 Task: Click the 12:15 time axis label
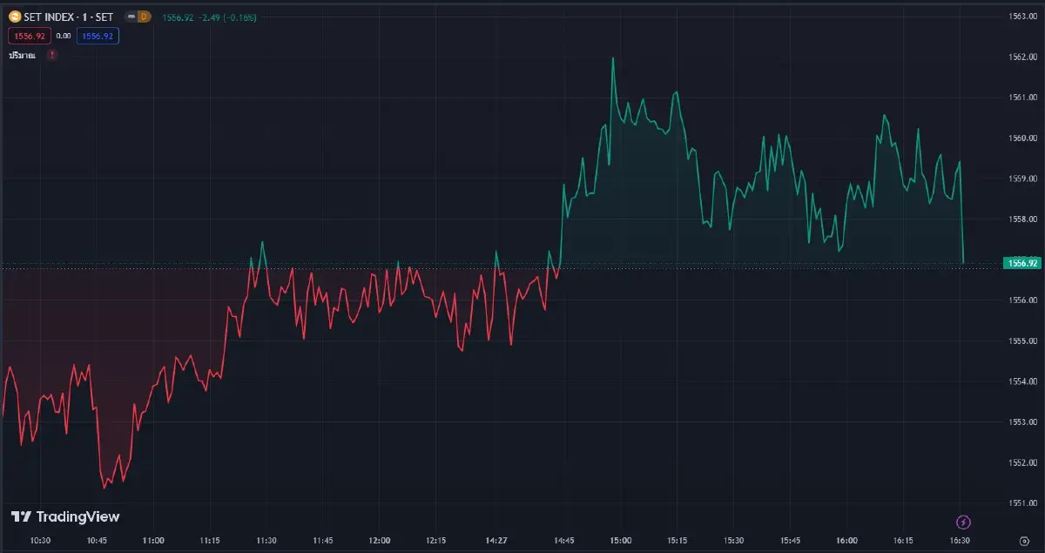click(436, 541)
